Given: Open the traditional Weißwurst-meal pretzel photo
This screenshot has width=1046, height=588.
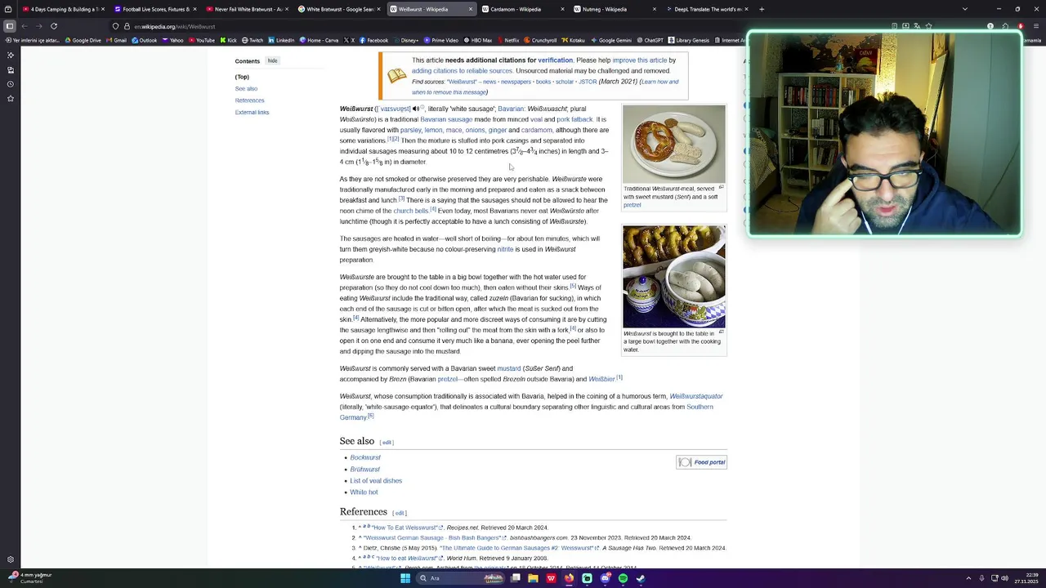Looking at the screenshot, I should [x=673, y=144].
